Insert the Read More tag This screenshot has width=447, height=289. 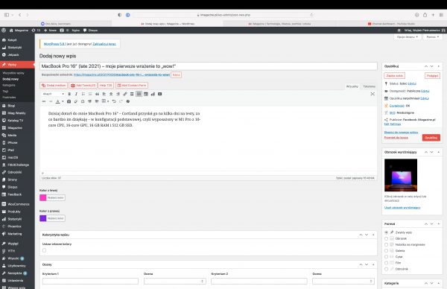pyautogui.click(x=132, y=94)
